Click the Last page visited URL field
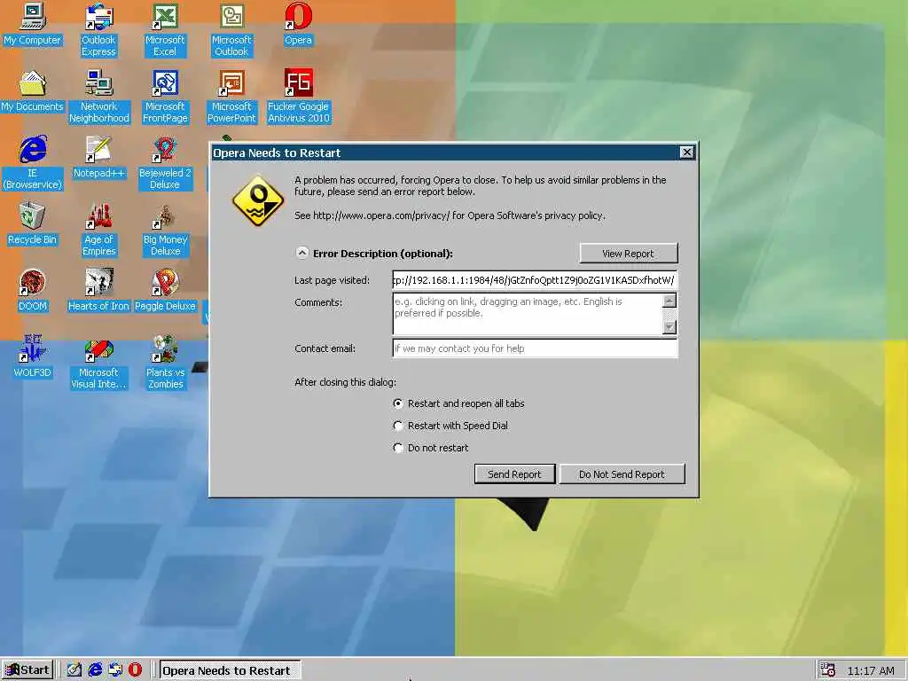908x681 pixels. tap(535, 280)
